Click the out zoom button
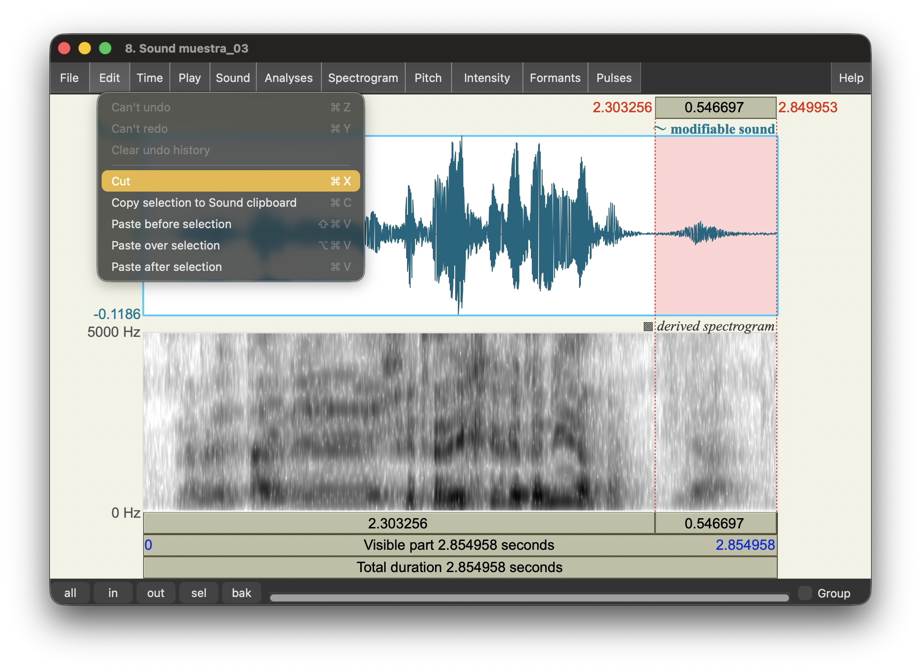Image resolution: width=921 pixels, height=671 pixels. click(155, 593)
